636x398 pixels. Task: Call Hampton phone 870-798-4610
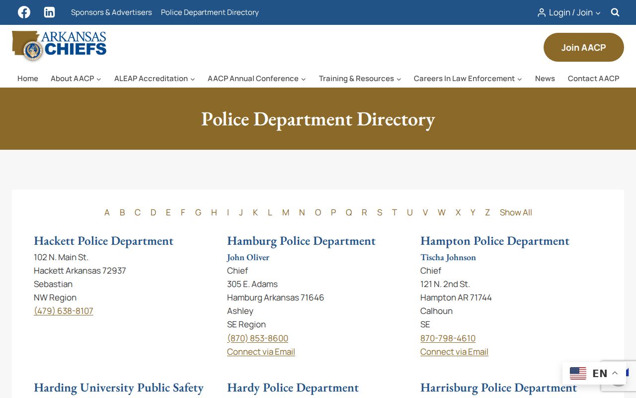[448, 338]
